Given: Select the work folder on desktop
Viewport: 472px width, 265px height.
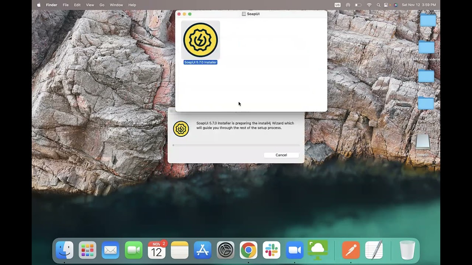Looking at the screenshot, I should coord(428,21).
